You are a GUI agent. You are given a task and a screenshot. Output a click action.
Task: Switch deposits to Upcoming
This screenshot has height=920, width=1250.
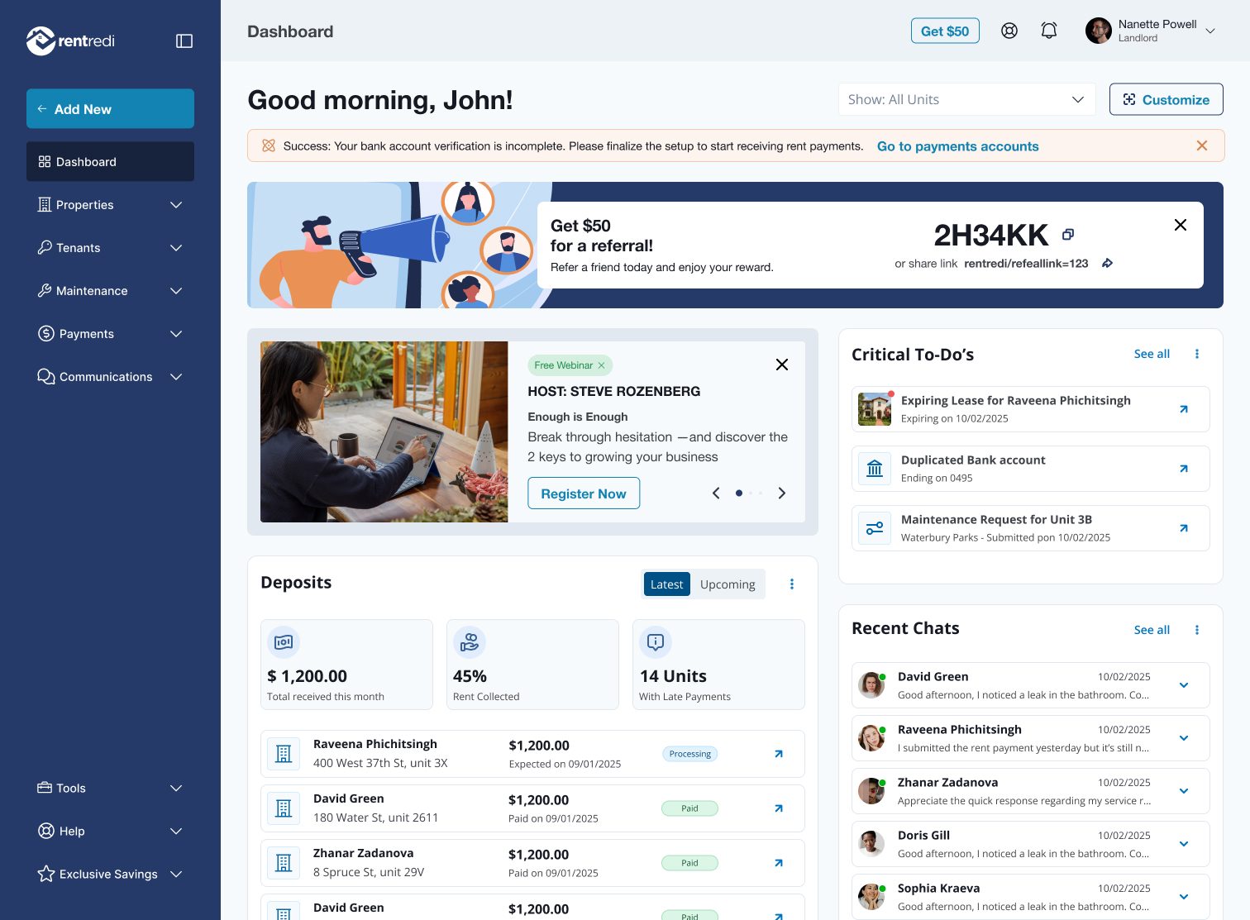point(728,584)
